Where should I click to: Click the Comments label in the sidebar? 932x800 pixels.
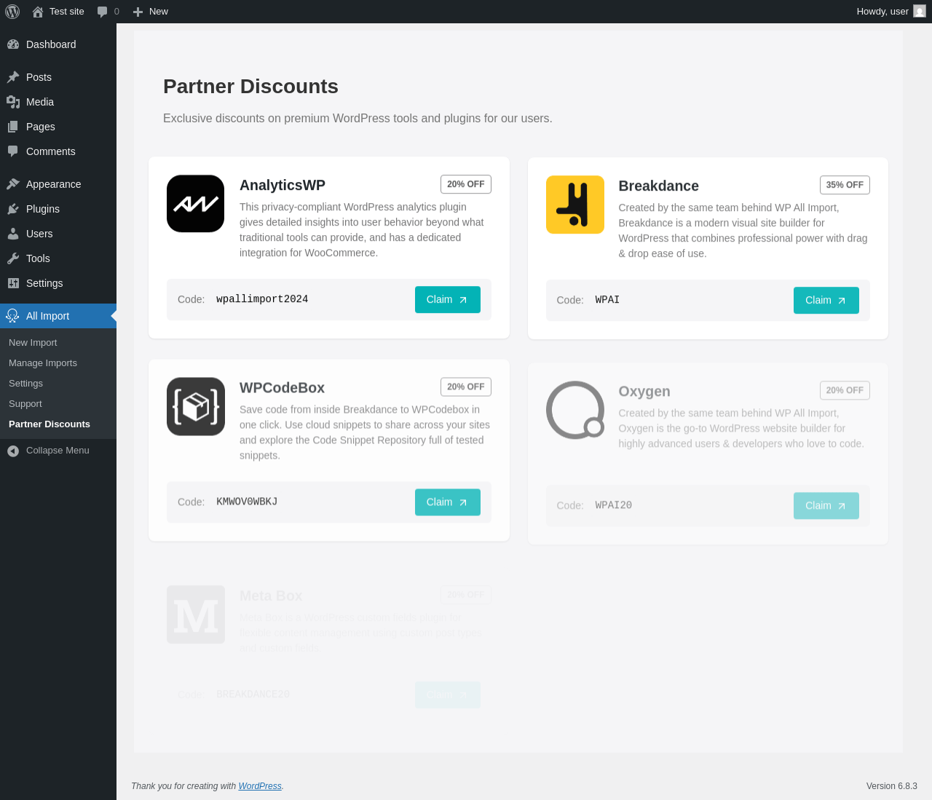51,151
